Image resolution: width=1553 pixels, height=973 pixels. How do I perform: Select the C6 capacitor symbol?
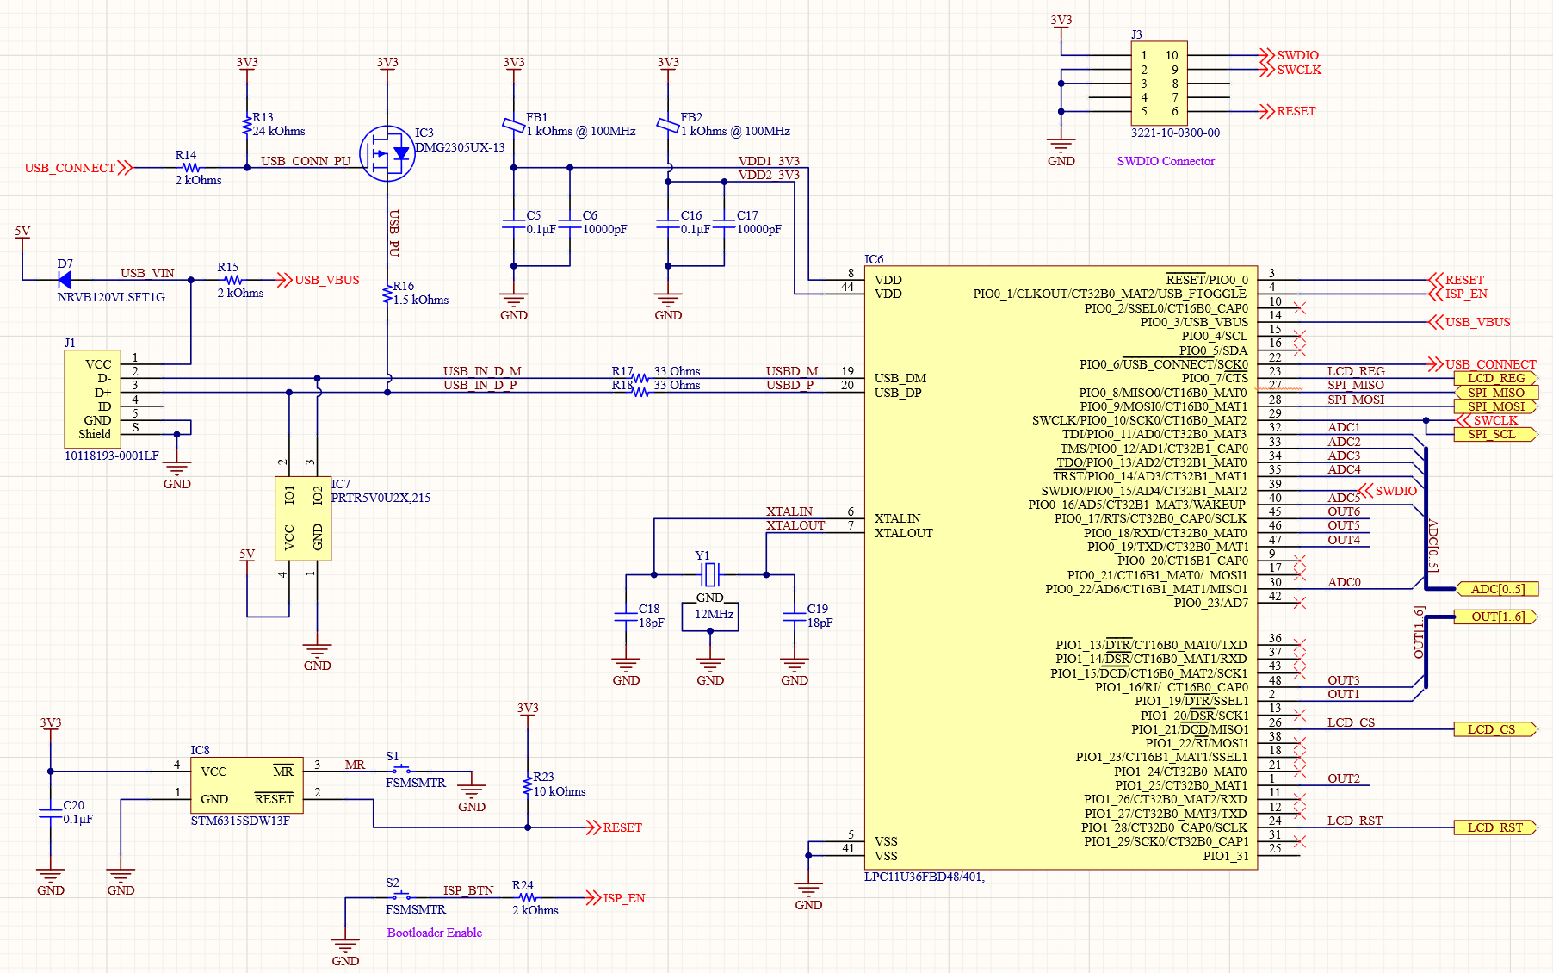[x=570, y=224]
